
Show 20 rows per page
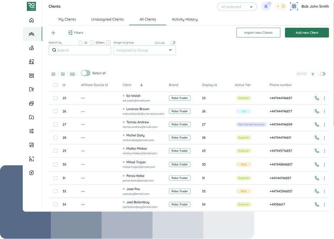[x=53, y=74]
